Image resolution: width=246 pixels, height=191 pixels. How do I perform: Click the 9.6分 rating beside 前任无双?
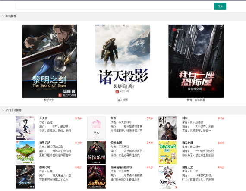(x=221, y=167)
